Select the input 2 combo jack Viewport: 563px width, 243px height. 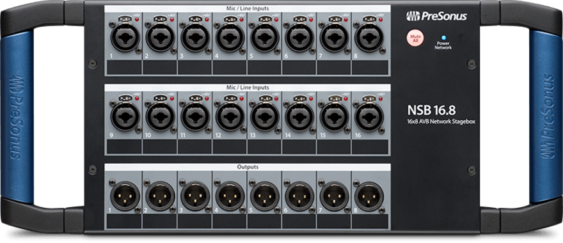tap(160, 37)
